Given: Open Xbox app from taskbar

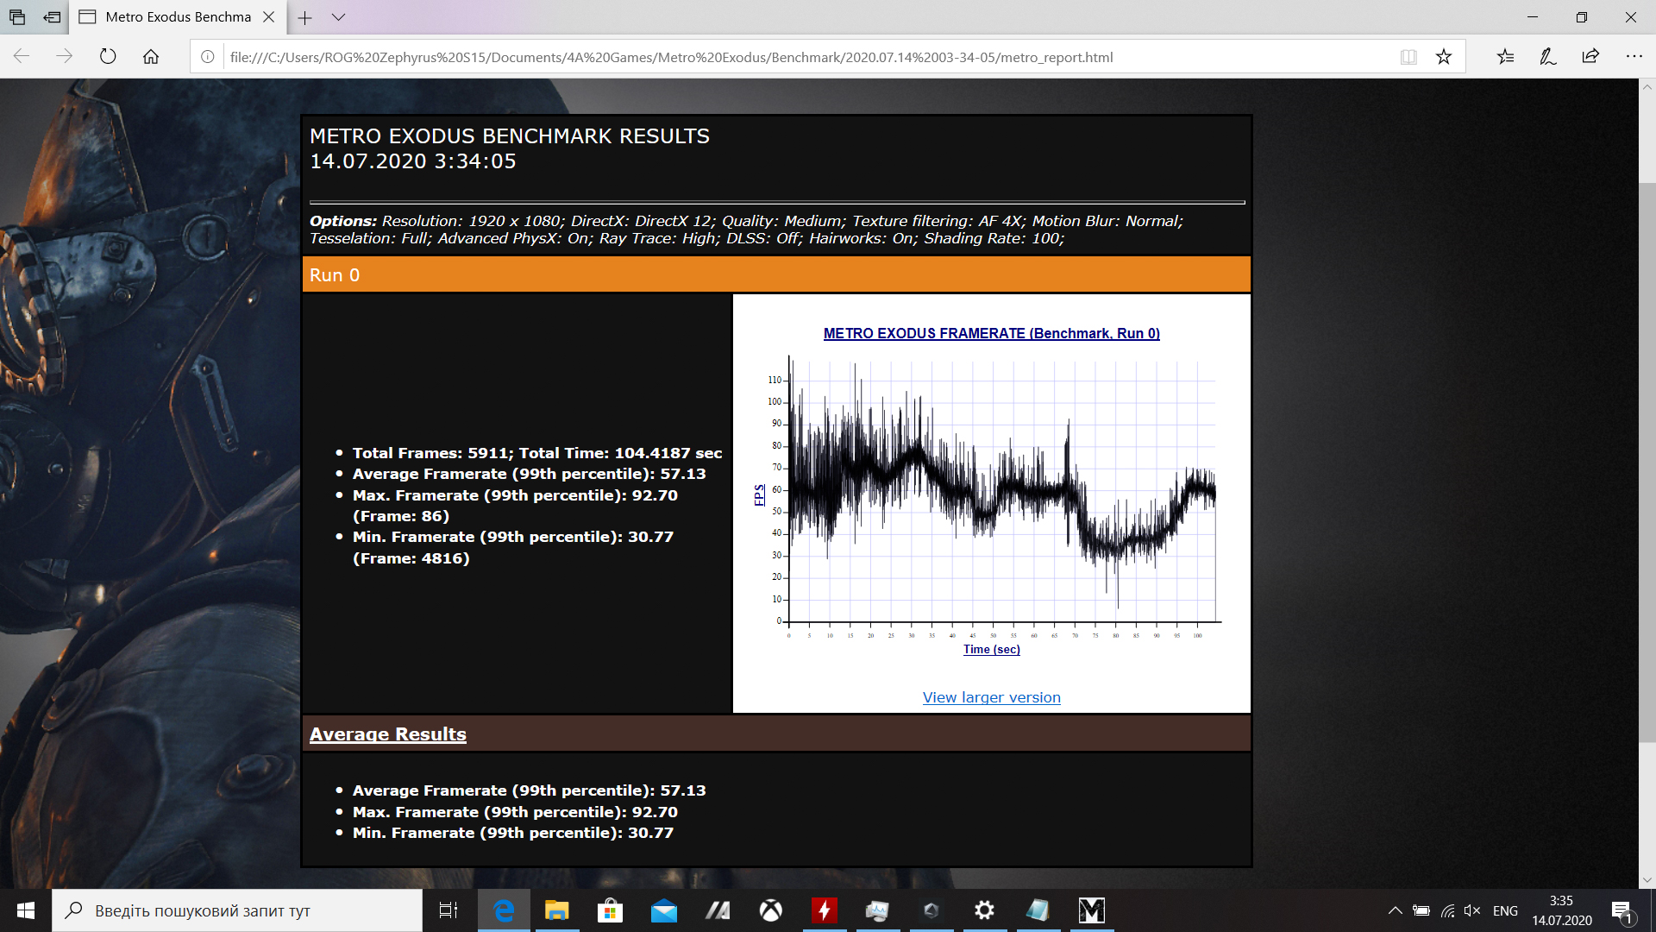Looking at the screenshot, I should tap(770, 910).
